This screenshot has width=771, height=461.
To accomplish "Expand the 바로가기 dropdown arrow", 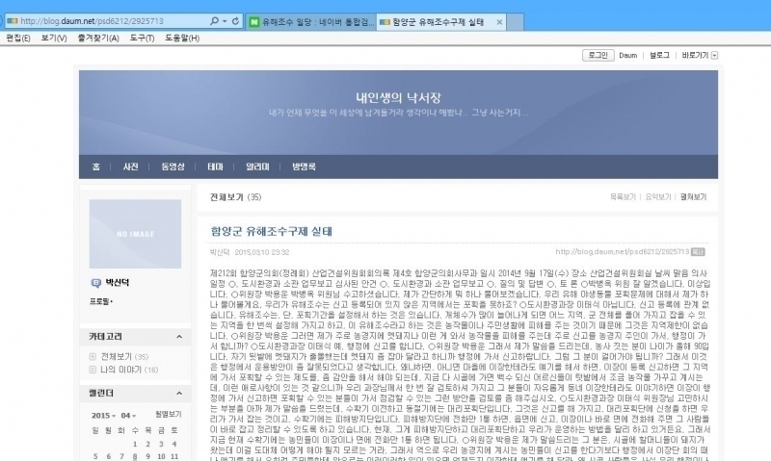I will (715, 56).
